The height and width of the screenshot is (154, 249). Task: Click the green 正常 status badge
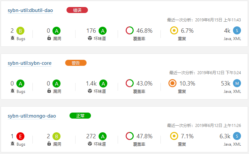pyautogui.click(x=80, y=116)
